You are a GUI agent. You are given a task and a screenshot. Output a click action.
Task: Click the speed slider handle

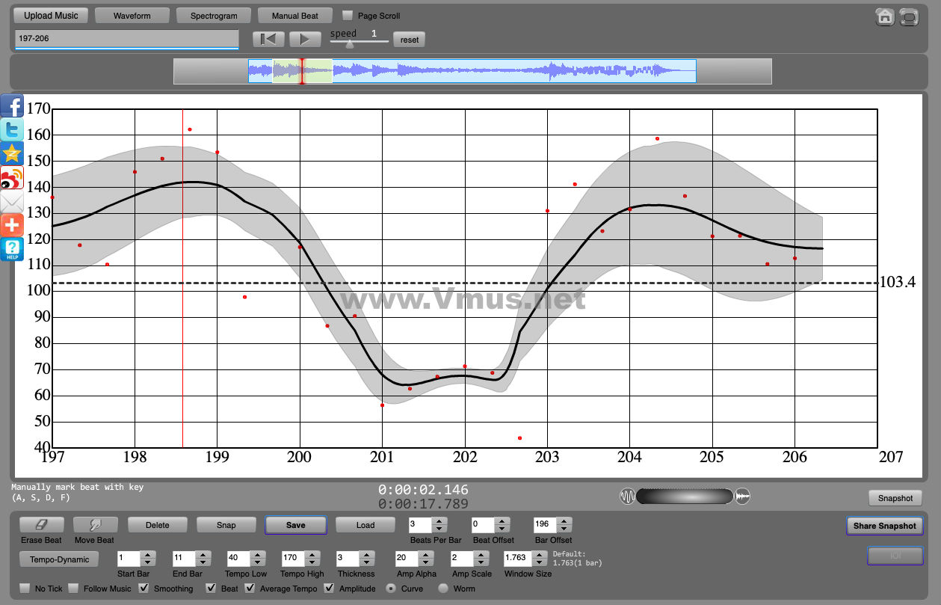click(x=349, y=43)
